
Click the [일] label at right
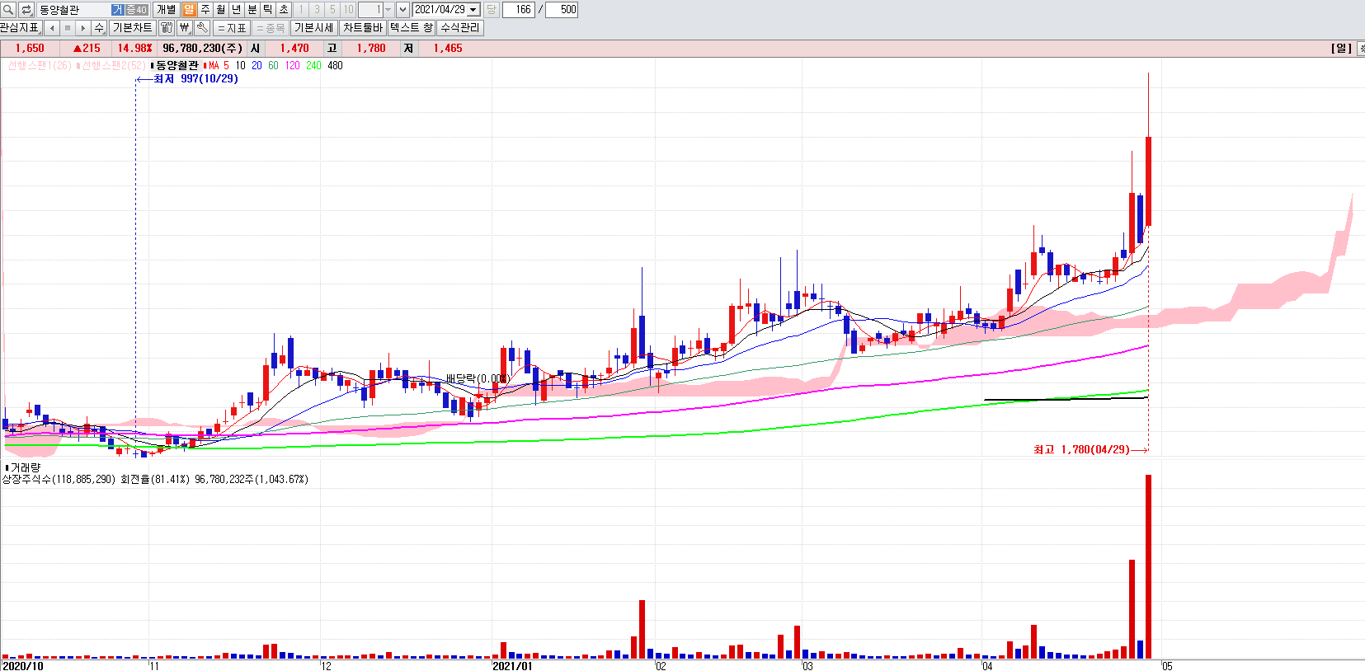[1341, 49]
